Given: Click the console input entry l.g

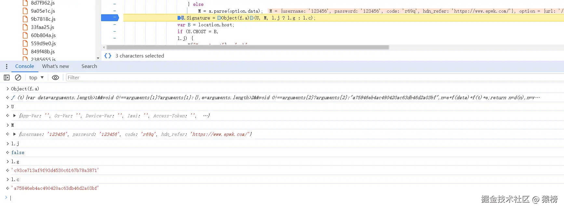Looking at the screenshot, I should point(15,162).
